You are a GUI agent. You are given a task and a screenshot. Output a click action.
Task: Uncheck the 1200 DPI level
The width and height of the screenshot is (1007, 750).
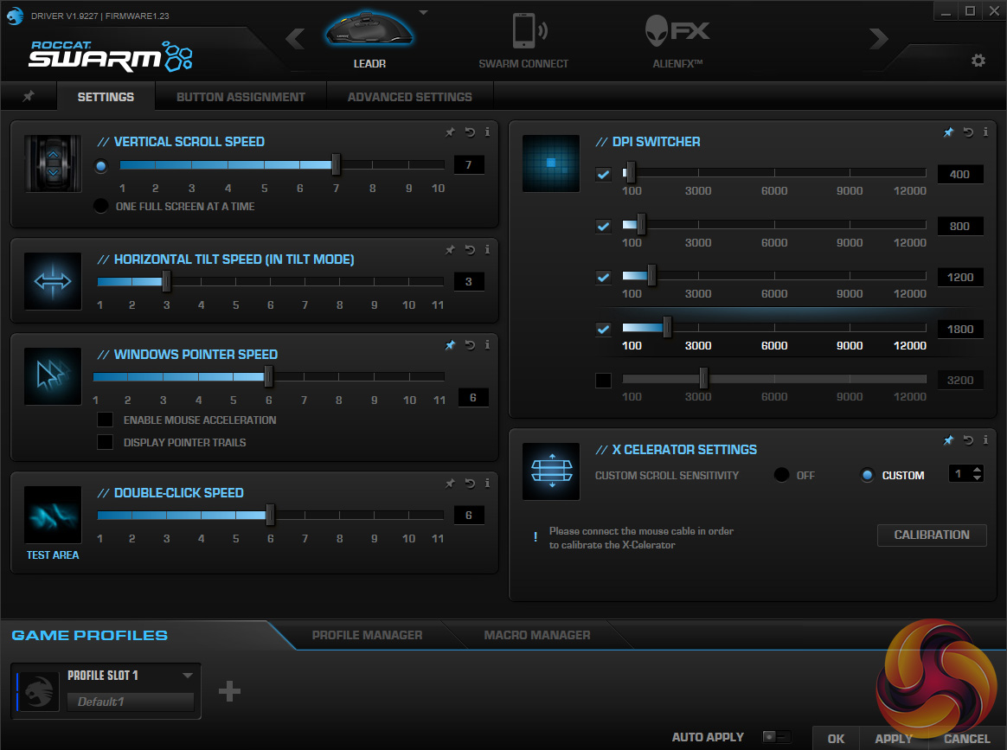[x=603, y=278]
